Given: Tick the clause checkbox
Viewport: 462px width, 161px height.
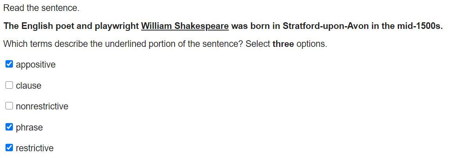Looking at the screenshot, I should [x=9, y=85].
